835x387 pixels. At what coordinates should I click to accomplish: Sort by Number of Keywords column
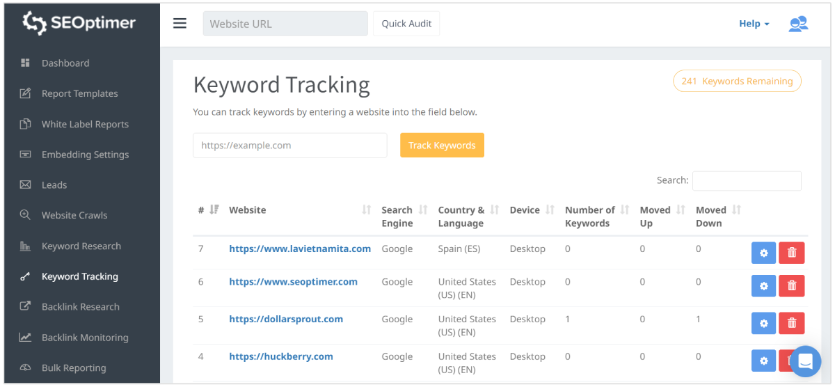coord(625,210)
